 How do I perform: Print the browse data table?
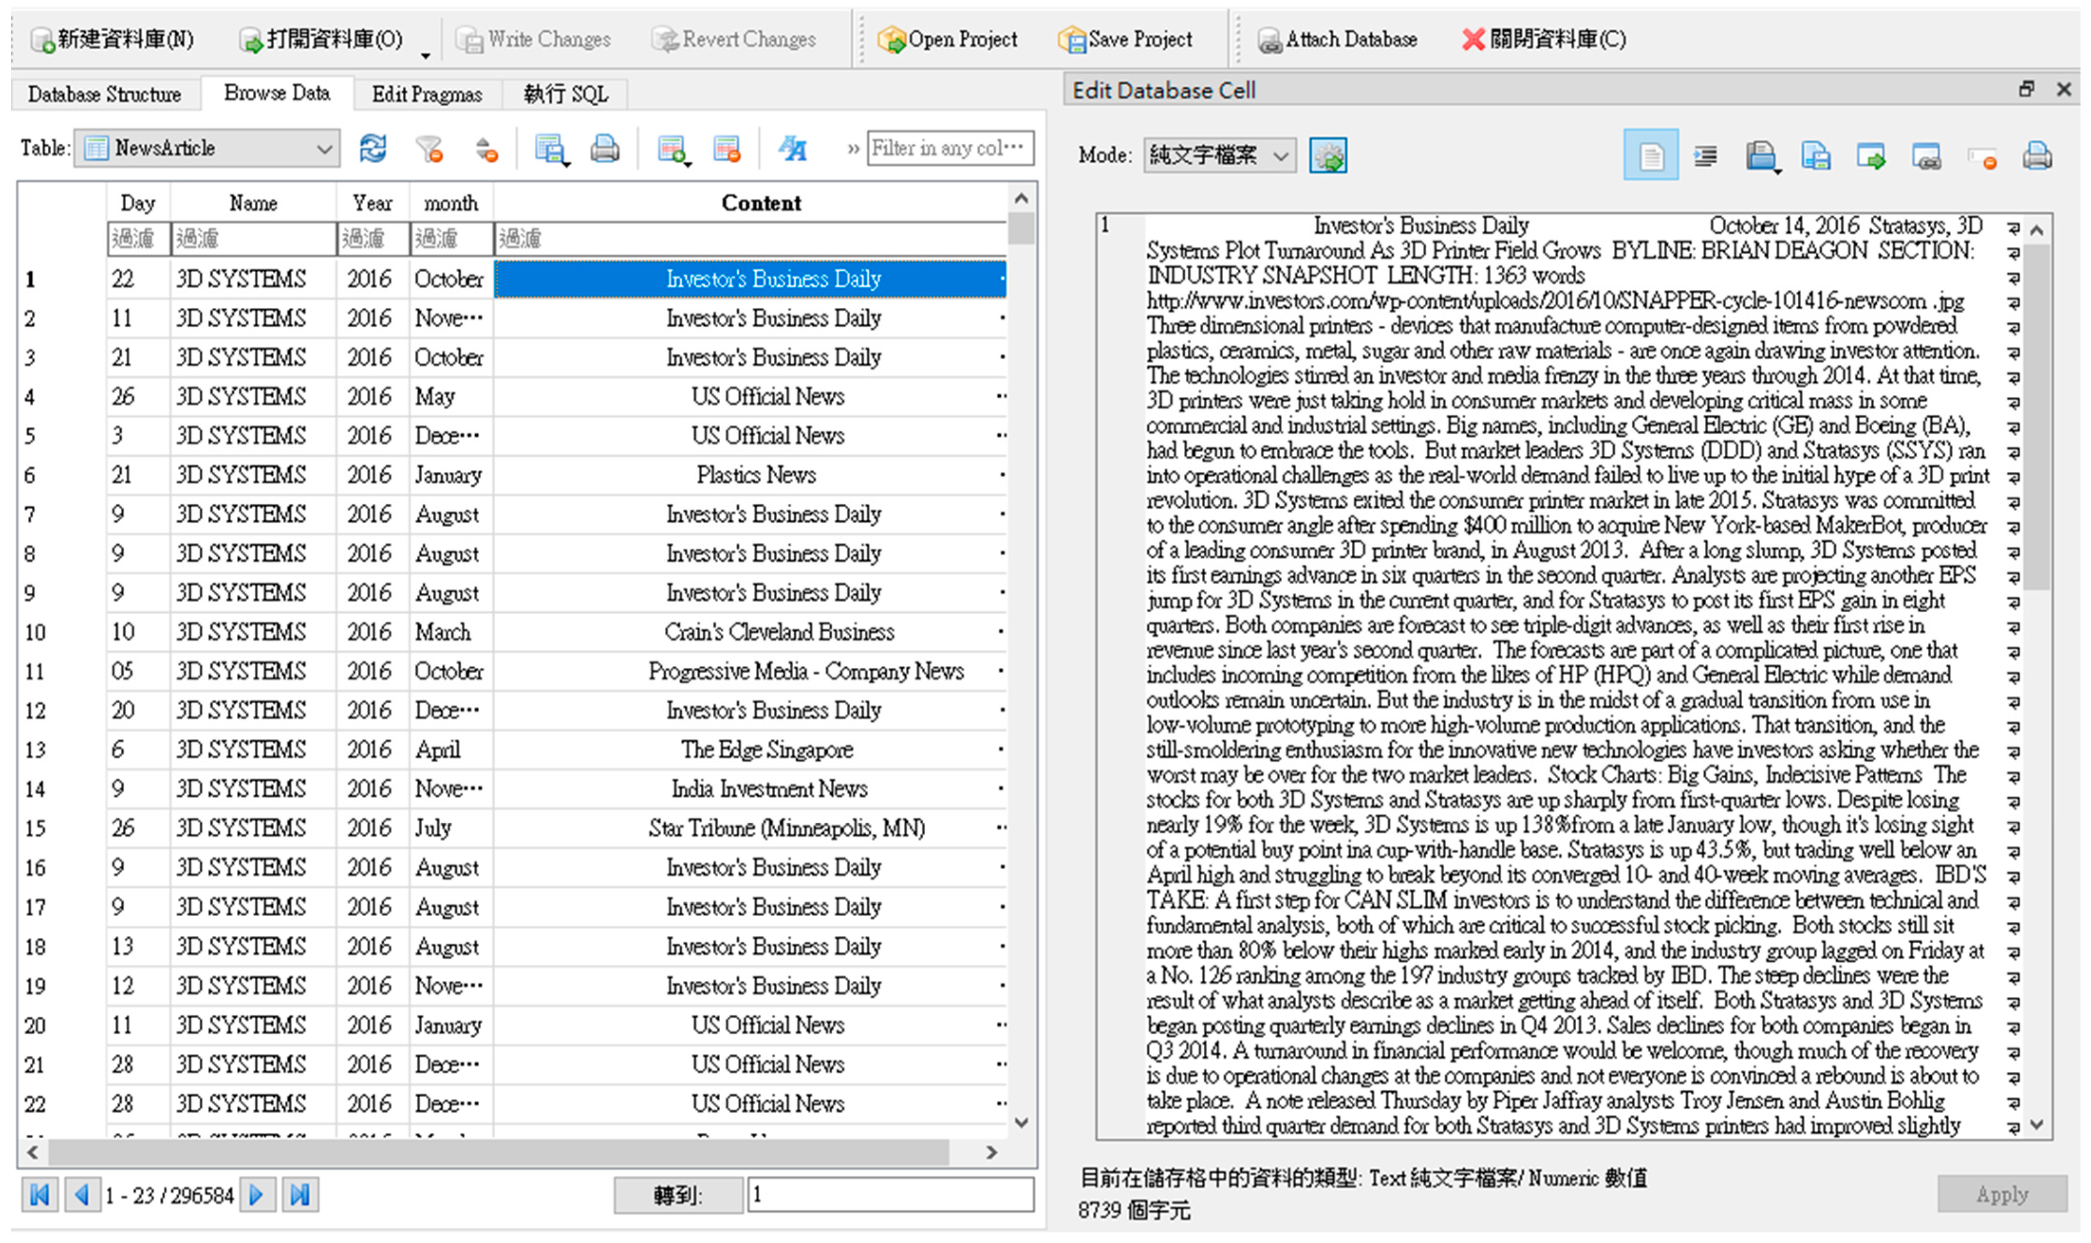[604, 149]
